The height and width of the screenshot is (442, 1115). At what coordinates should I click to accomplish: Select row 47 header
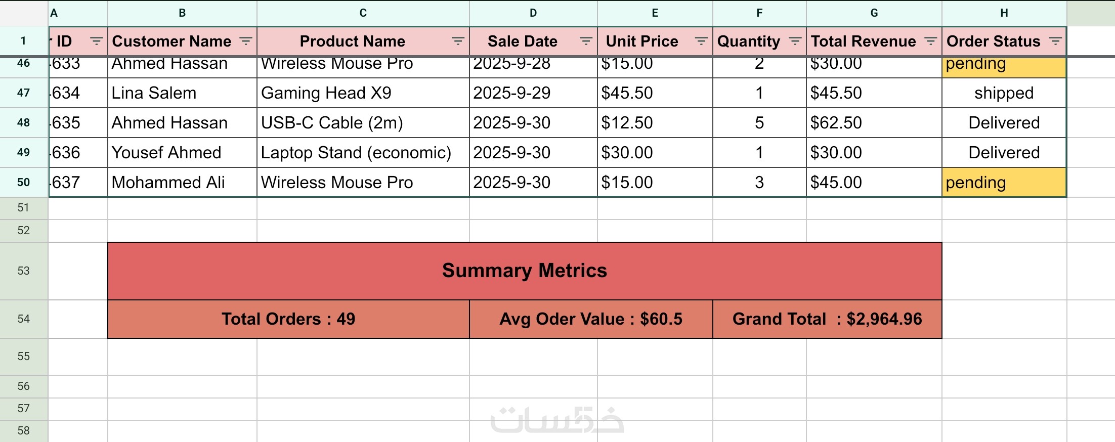tap(23, 93)
